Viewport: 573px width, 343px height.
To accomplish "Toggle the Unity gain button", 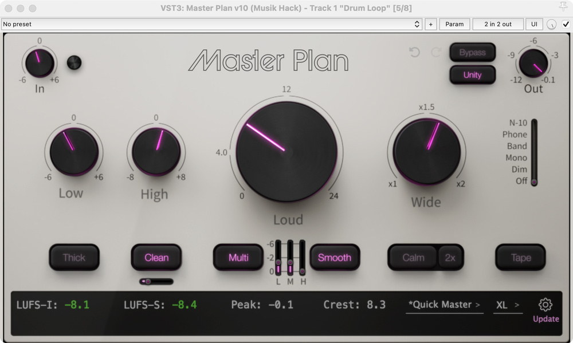I will coord(473,75).
